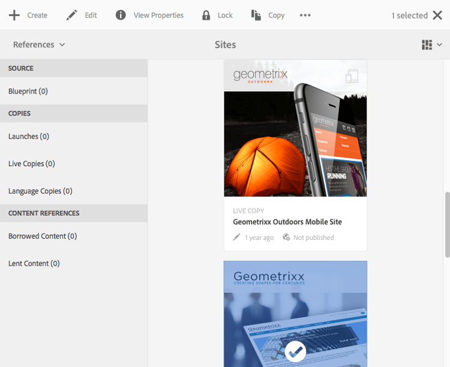Click the selected Geometrixx site thumbnail
The width and height of the screenshot is (450, 367).
[x=295, y=314]
